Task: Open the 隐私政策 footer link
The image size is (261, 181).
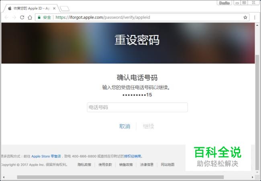Action: click(84, 165)
